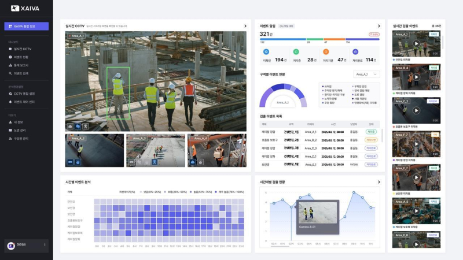Click the orange 처리지연 status icon
The width and height of the screenshot is (463, 260).
coord(326,52)
